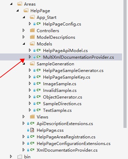Select the MultiXmlDocumentationProvider.cs file
The height and width of the screenshot is (159, 128).
78,57
